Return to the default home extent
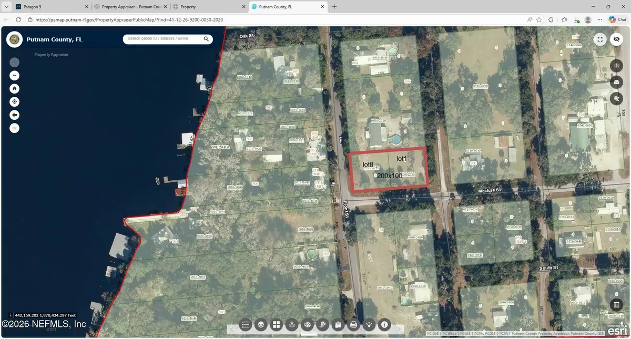The image size is (631, 339). (x=14, y=88)
